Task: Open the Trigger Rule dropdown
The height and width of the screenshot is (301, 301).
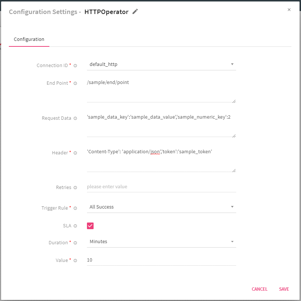Action: (232, 207)
